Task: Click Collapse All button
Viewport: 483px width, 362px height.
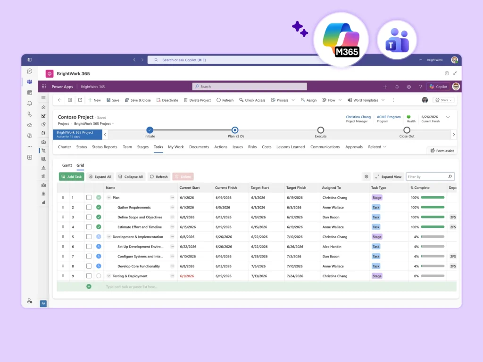Action: (x=131, y=177)
